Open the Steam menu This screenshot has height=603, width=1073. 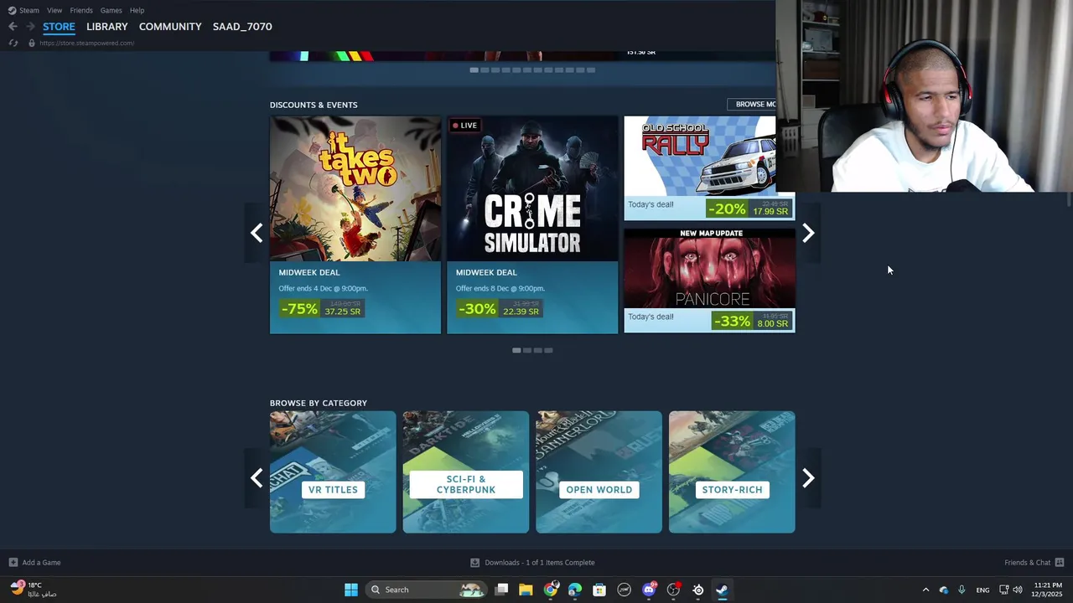[23, 10]
